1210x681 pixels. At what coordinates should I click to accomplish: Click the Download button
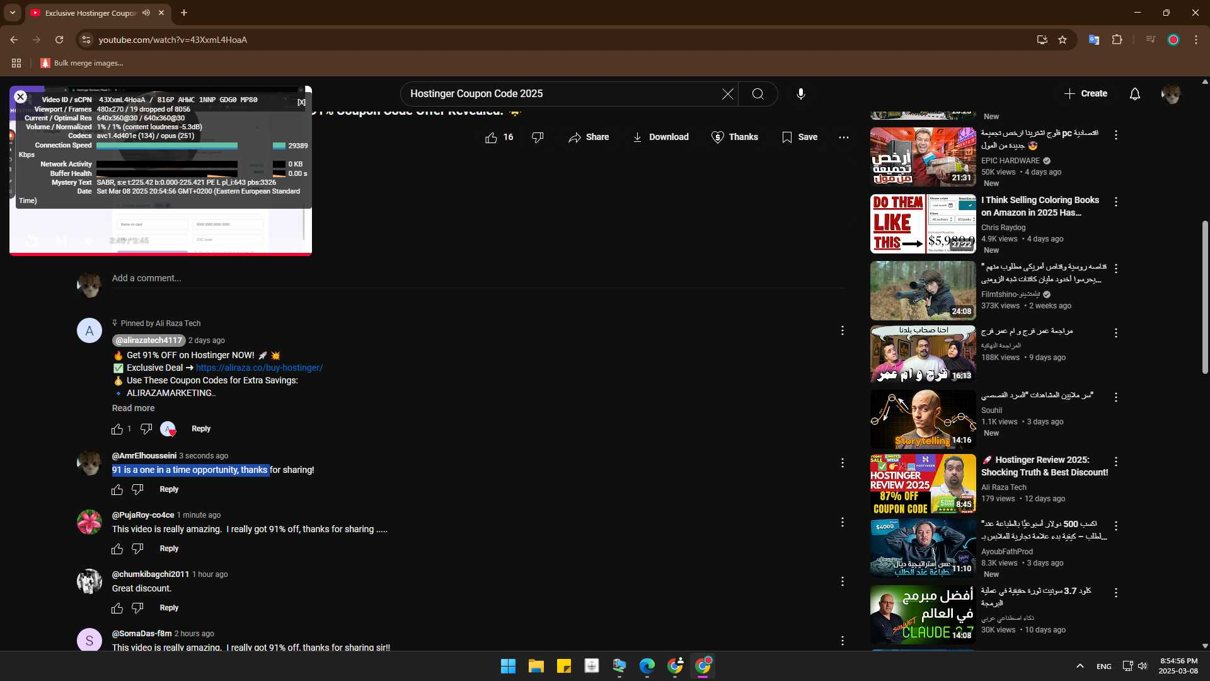[660, 137]
